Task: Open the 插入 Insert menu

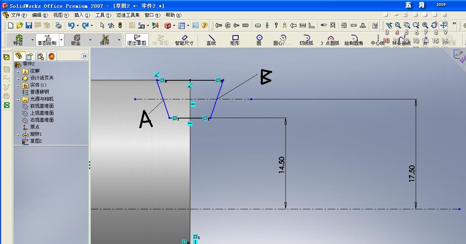Action: (x=82, y=15)
